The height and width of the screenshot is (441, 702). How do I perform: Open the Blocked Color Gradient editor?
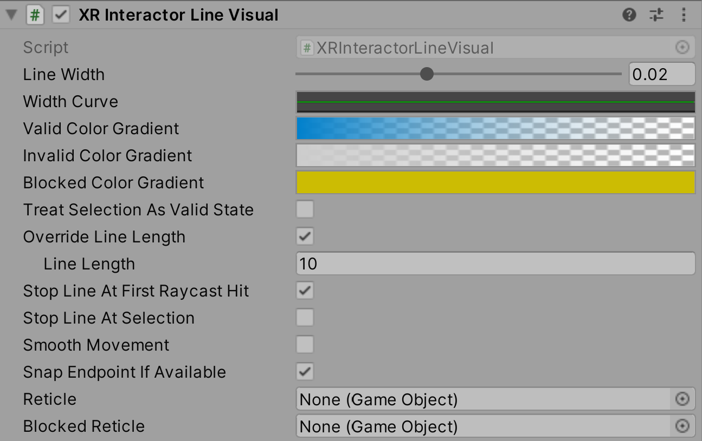(x=495, y=182)
